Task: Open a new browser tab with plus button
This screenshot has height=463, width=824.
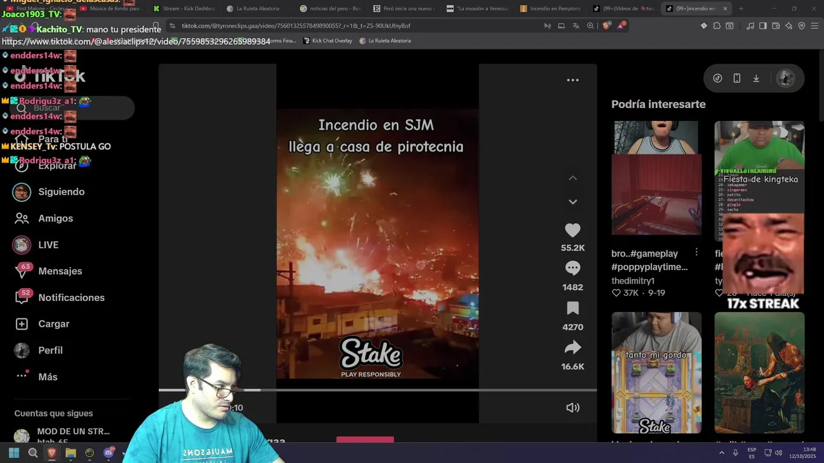Action: [x=741, y=8]
